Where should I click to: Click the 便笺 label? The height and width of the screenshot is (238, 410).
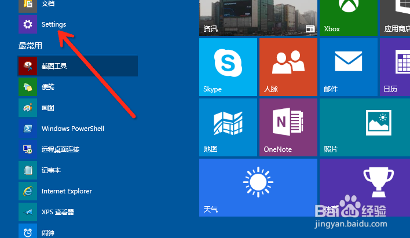[48, 87]
